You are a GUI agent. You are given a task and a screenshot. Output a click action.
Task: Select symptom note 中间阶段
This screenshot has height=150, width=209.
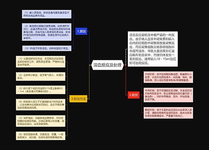point(168,95)
